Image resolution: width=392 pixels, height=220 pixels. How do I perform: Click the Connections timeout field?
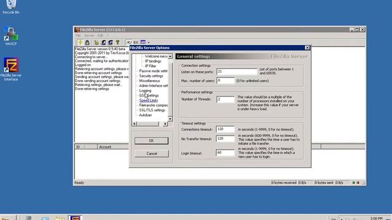225,129
